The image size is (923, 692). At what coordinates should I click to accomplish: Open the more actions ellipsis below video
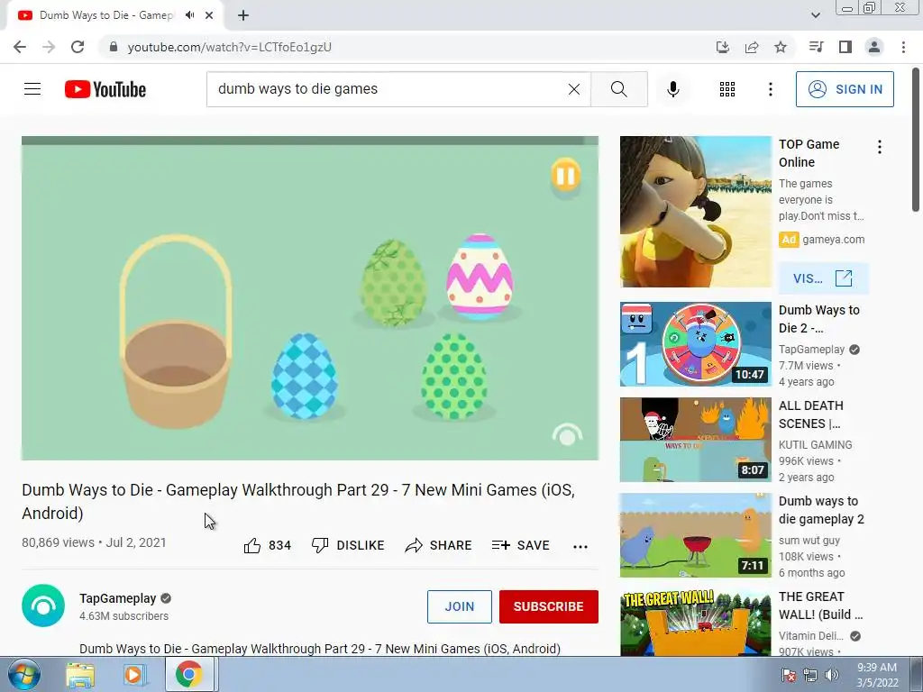580,547
